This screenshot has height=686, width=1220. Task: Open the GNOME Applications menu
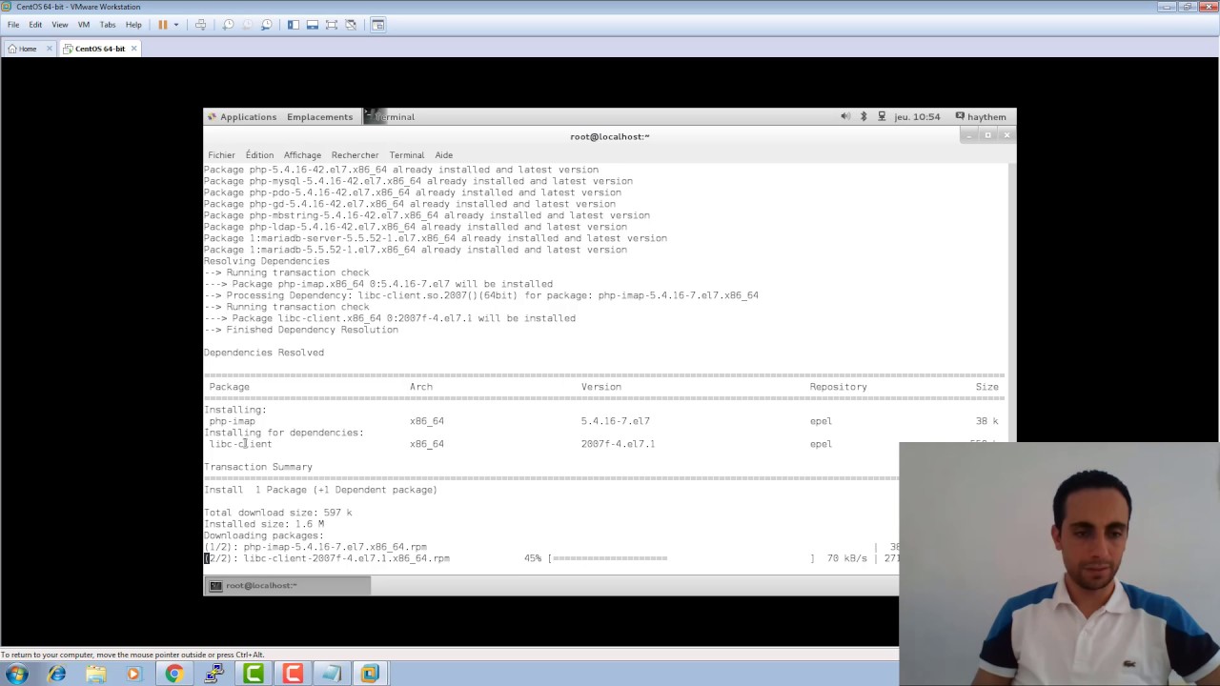[242, 117]
